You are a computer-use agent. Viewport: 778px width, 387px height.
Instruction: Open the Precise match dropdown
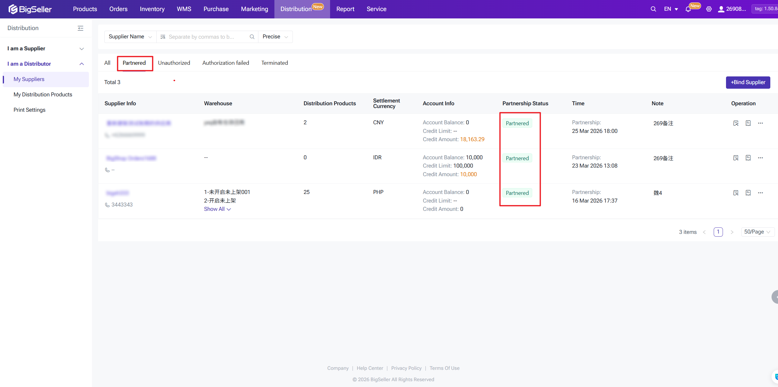tap(275, 37)
